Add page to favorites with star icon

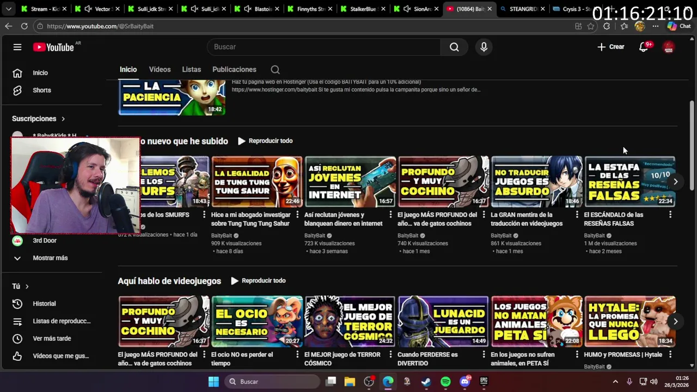(x=591, y=26)
